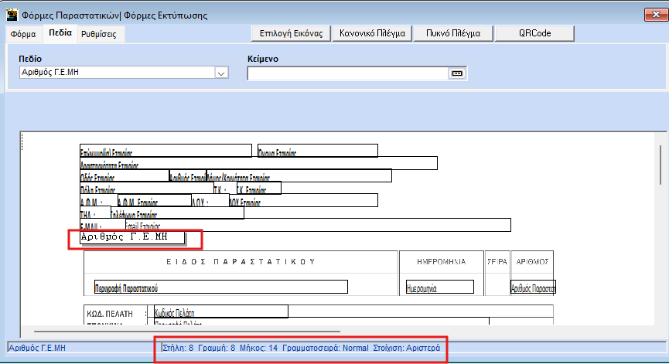Select the Αριθμός Γ.Ε.ΜΗ field on form
The height and width of the screenshot is (364, 669).
pos(131,238)
